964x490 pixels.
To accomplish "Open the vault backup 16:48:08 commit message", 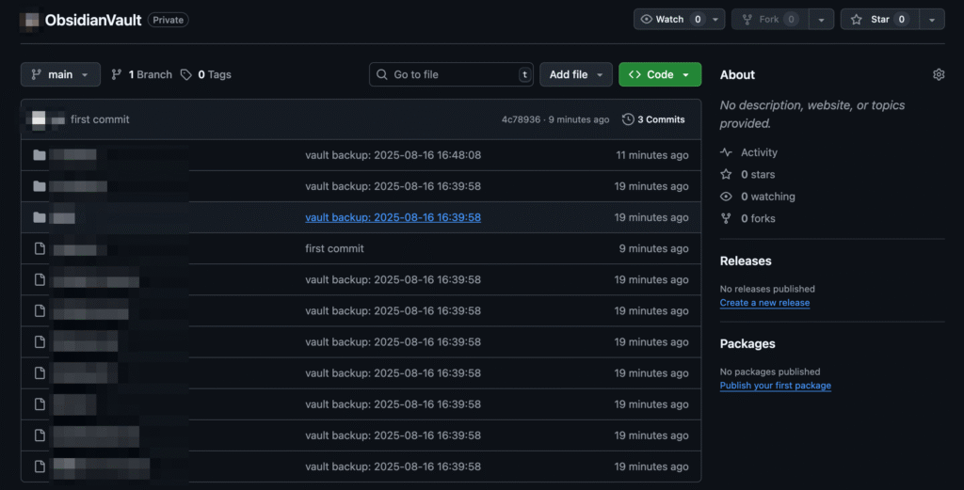I will point(393,155).
